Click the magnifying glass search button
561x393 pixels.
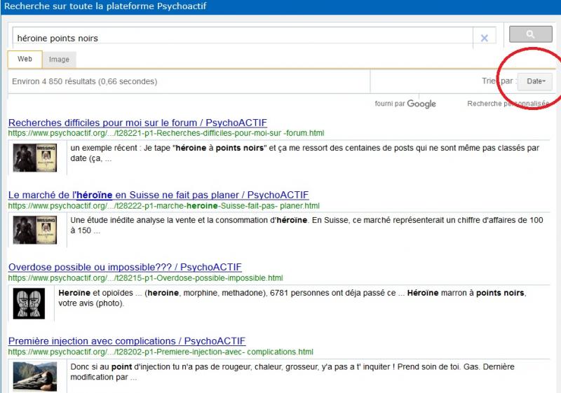click(x=530, y=34)
